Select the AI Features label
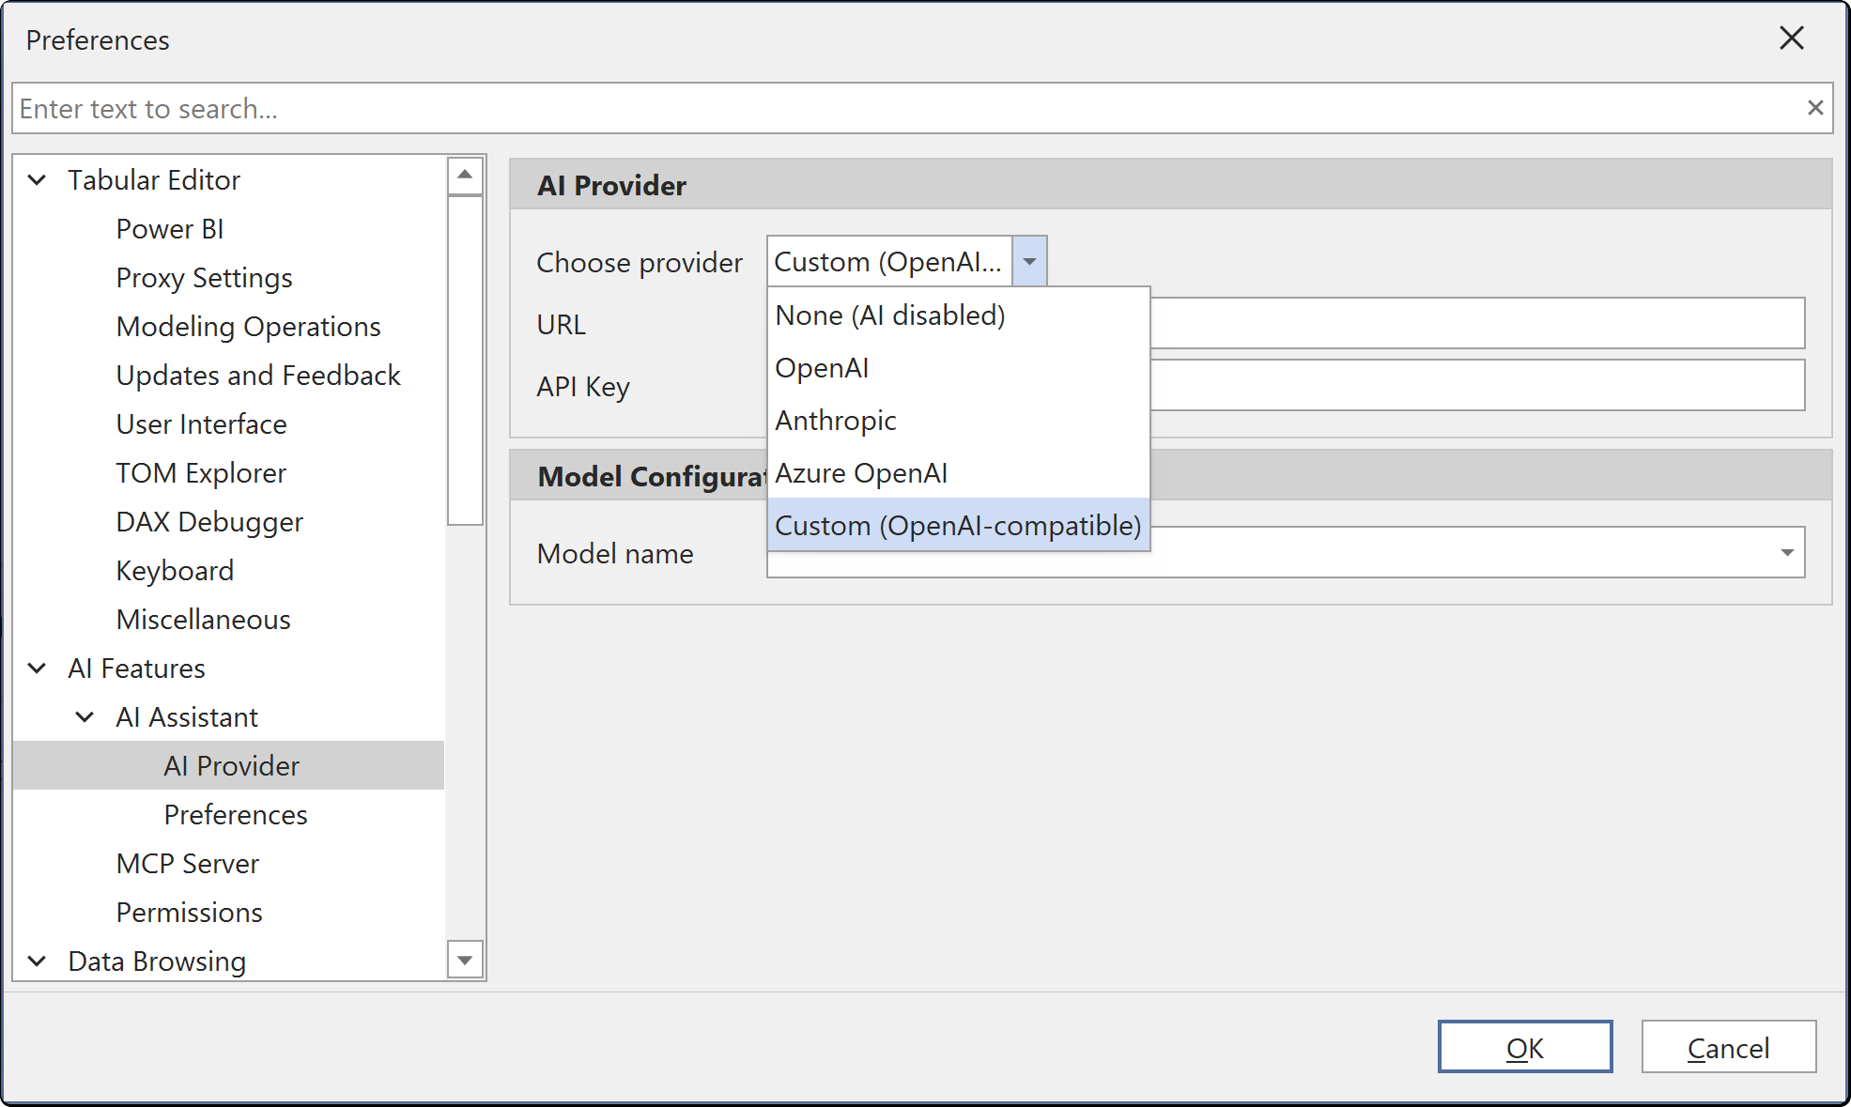Viewport: 1851px width, 1107px height. [136, 668]
